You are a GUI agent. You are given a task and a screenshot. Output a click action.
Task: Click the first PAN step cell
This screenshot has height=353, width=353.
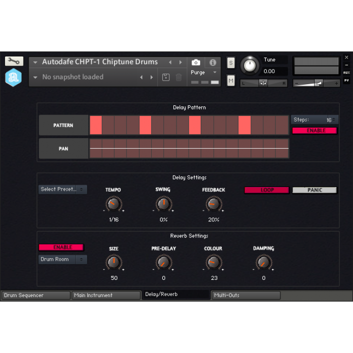click(96, 149)
